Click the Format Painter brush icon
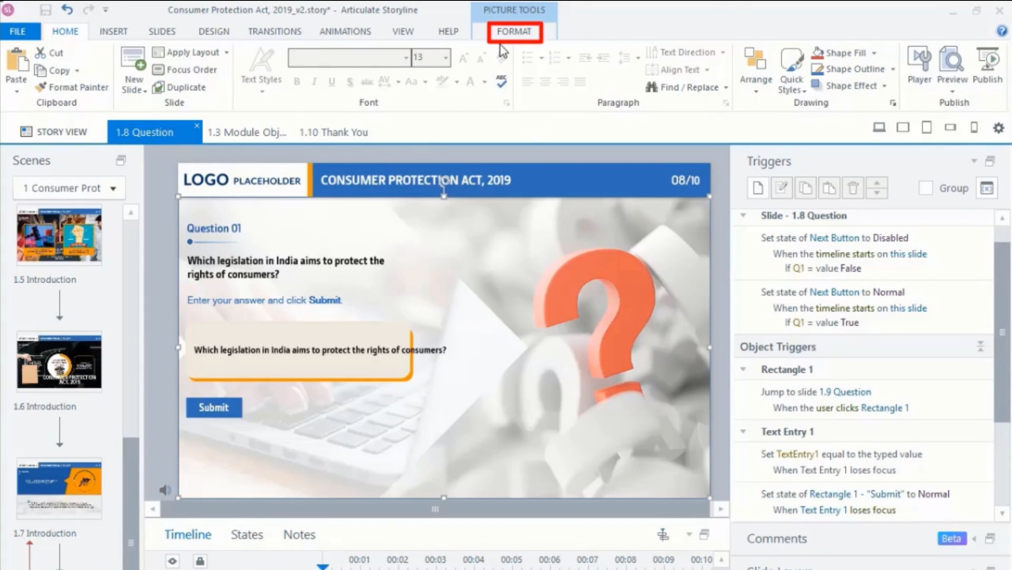The image size is (1012, 570). point(40,87)
